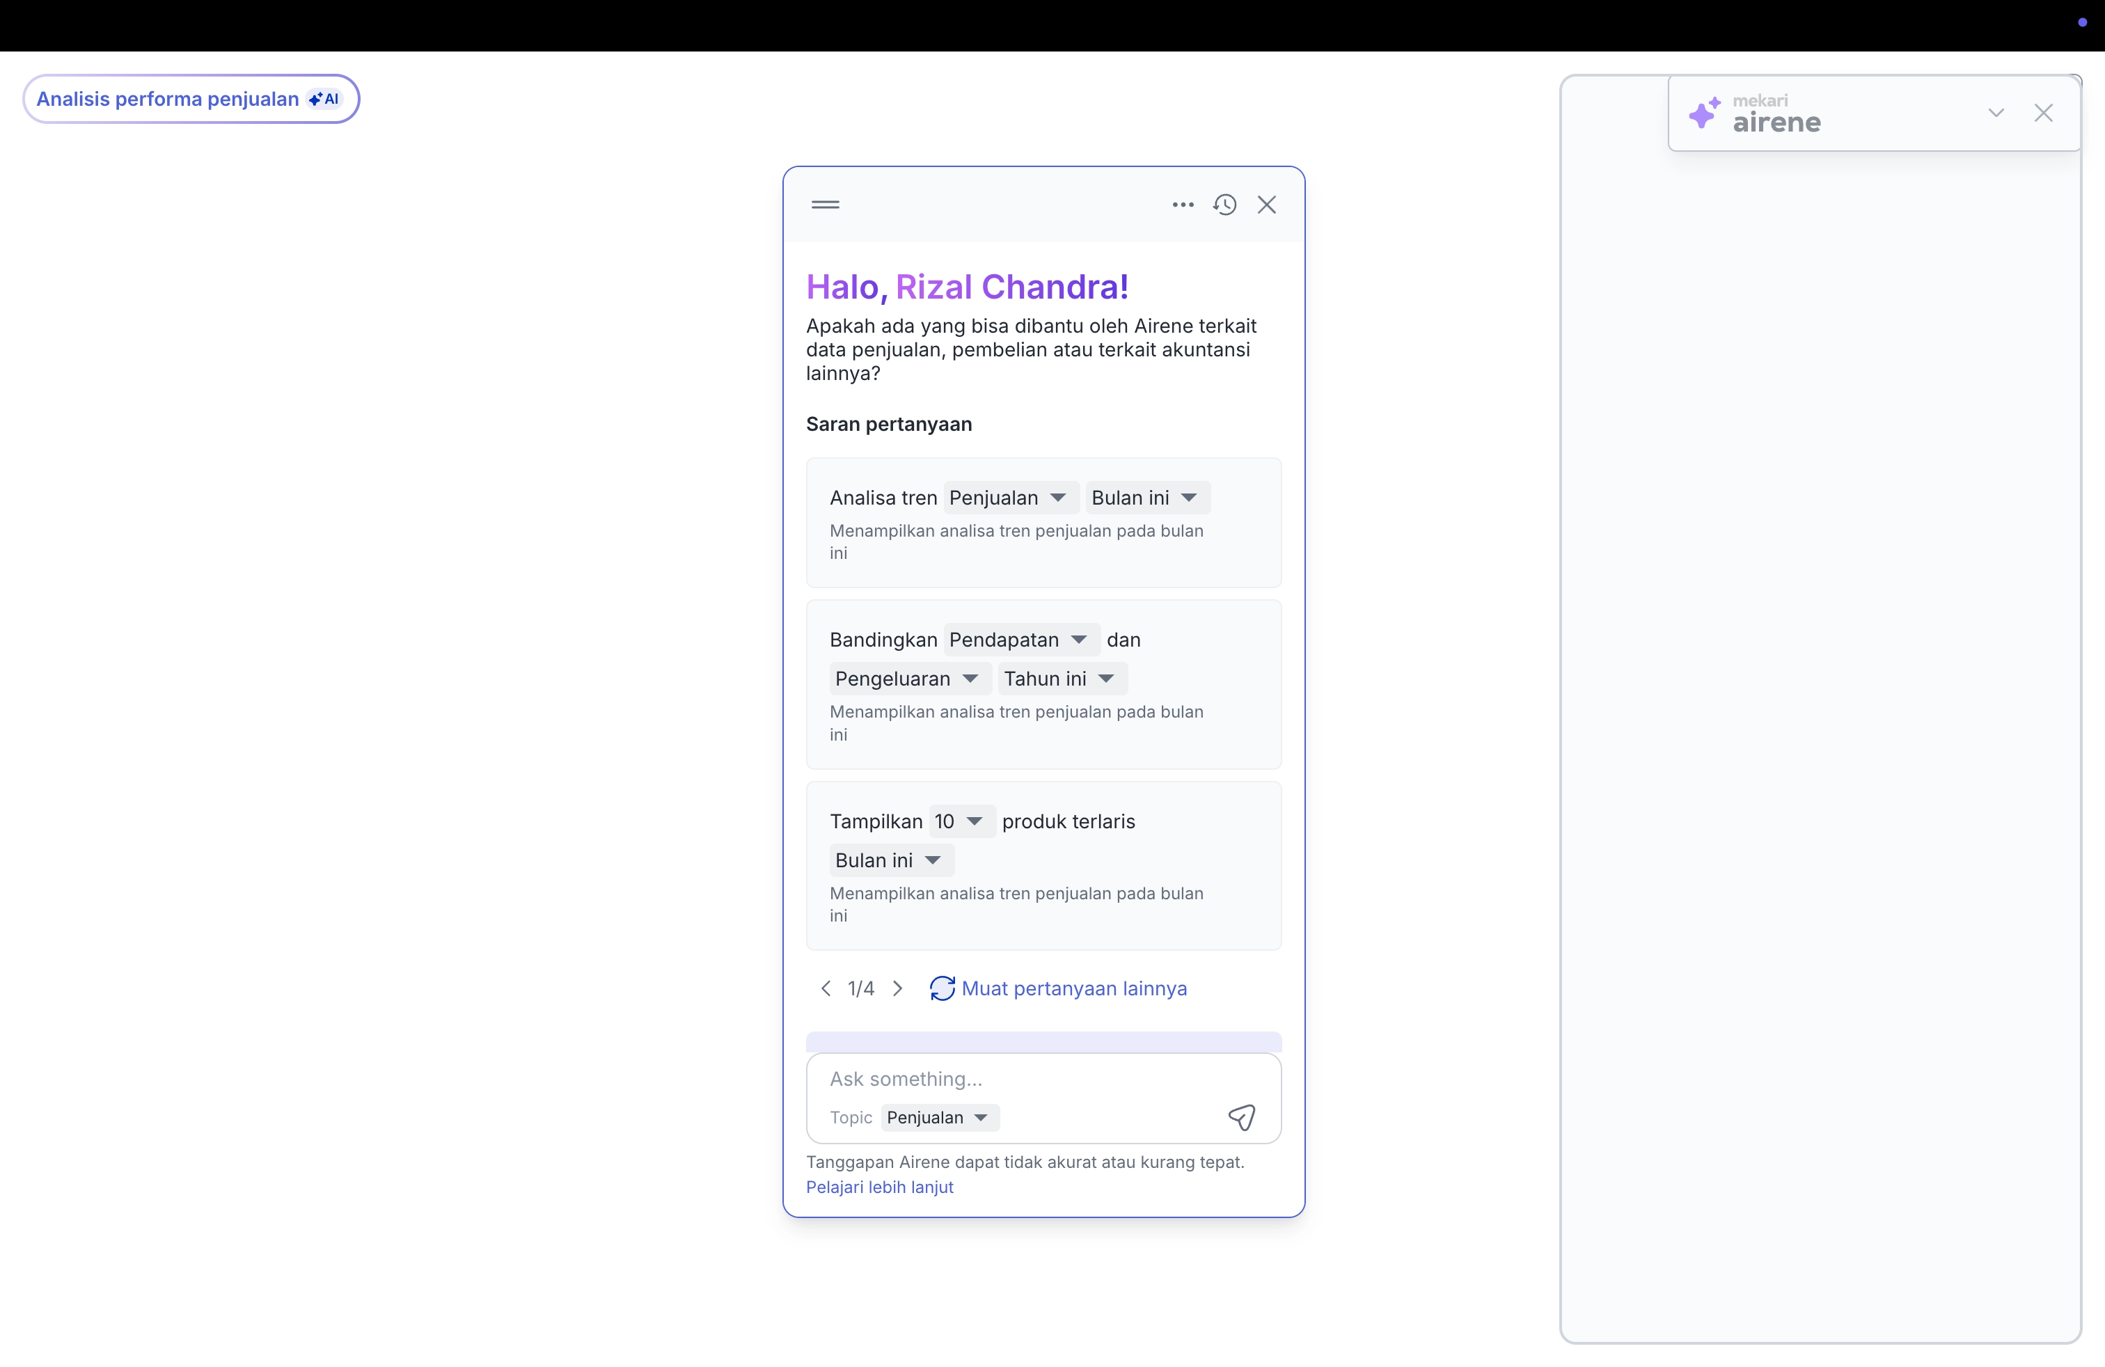2105x1367 pixels.
Task: Open the chat history clock icon
Action: click(1225, 205)
